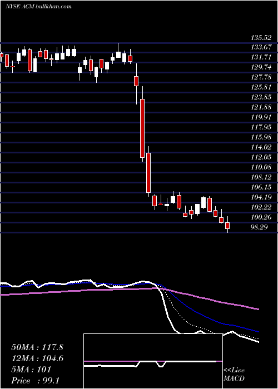
Task: Click the 50MA : 117.8 reading
Action: click(x=37, y=347)
